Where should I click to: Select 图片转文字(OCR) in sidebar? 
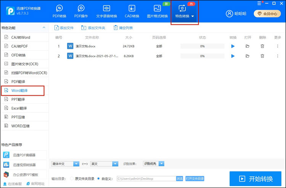[24, 64]
